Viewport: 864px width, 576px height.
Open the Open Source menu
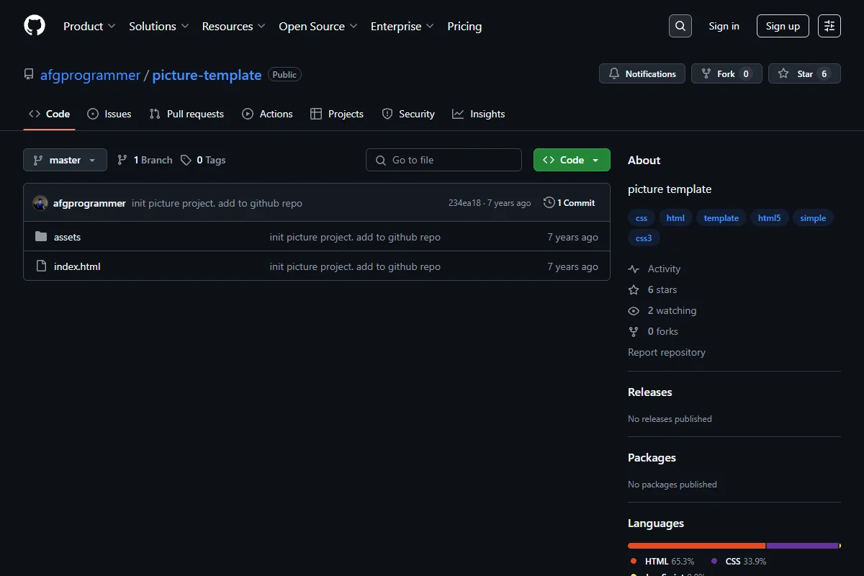(318, 26)
